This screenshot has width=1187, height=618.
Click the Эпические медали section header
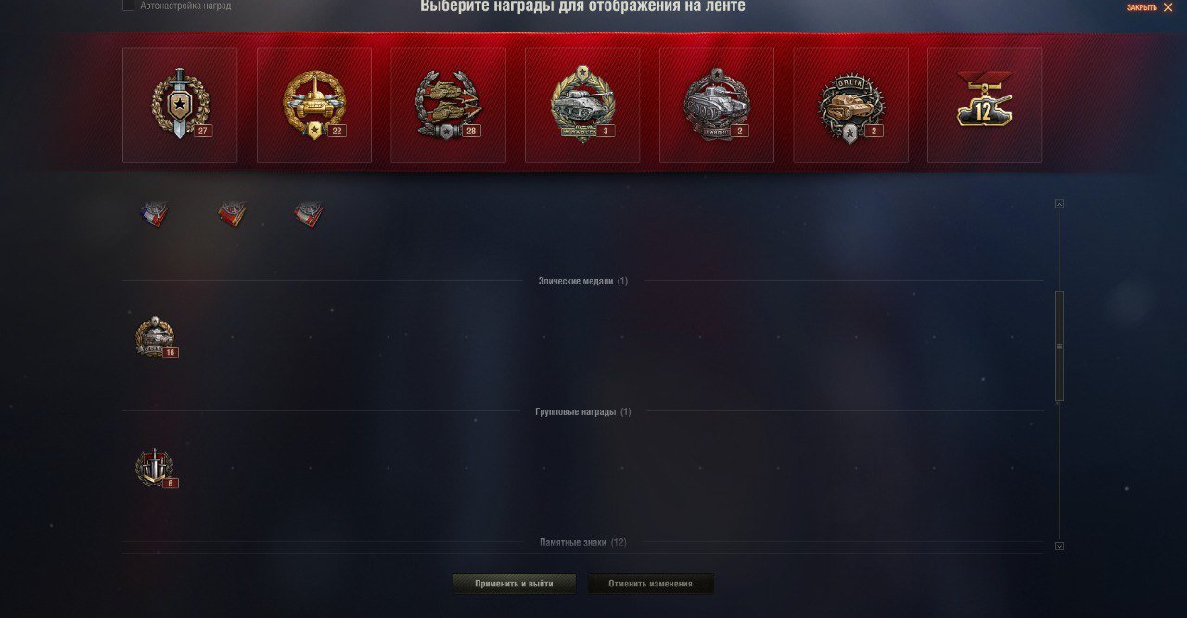click(x=582, y=281)
